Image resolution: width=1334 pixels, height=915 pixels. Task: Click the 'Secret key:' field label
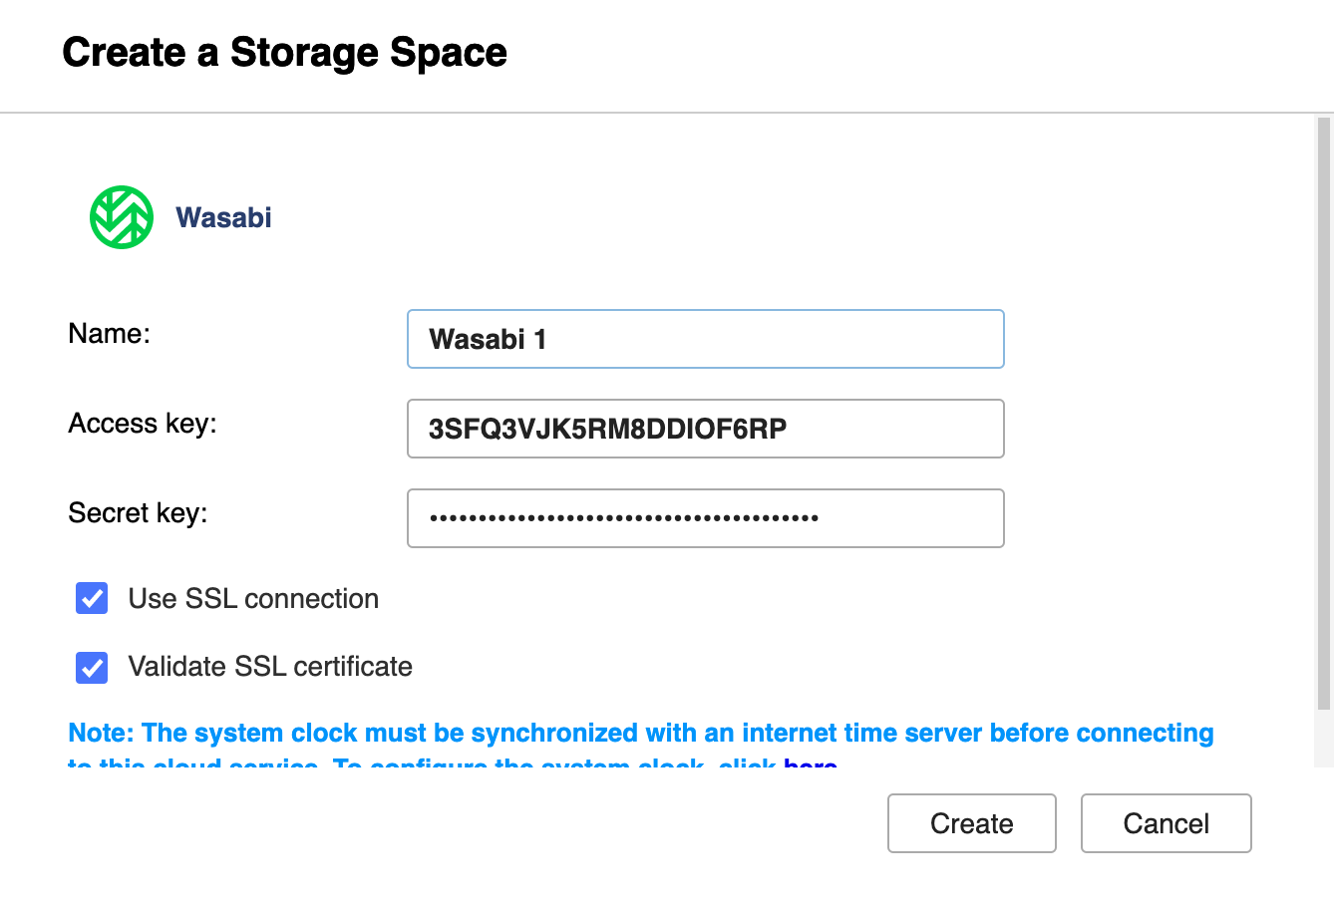click(x=138, y=513)
